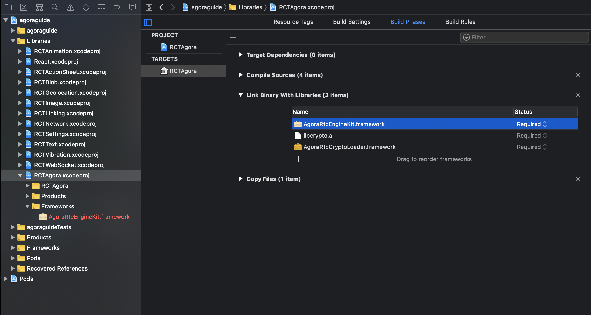The image size is (591, 315).
Task: Switch to the Build Settings tab
Action: (x=352, y=22)
